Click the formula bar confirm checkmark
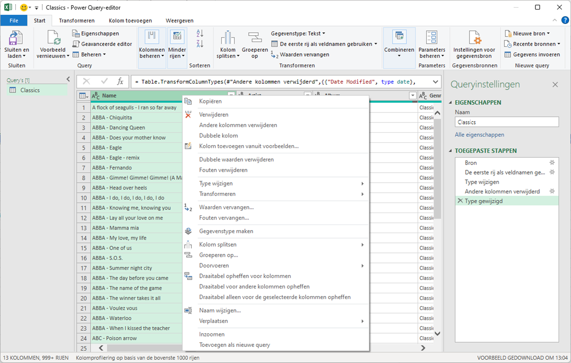 point(104,82)
